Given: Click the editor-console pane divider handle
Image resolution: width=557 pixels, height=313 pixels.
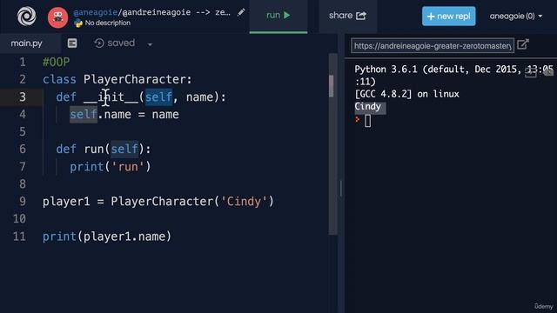Looking at the screenshot, I should pyautogui.click(x=340, y=188).
